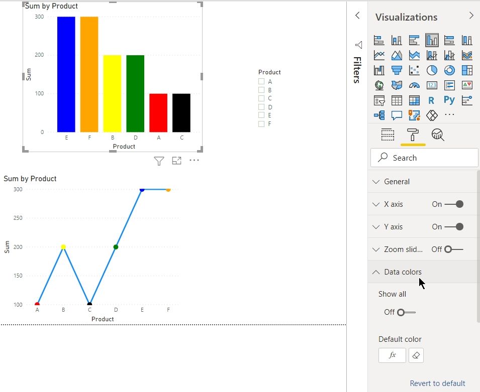Expand the X axis section chevron
The height and width of the screenshot is (392, 480).
(376, 204)
